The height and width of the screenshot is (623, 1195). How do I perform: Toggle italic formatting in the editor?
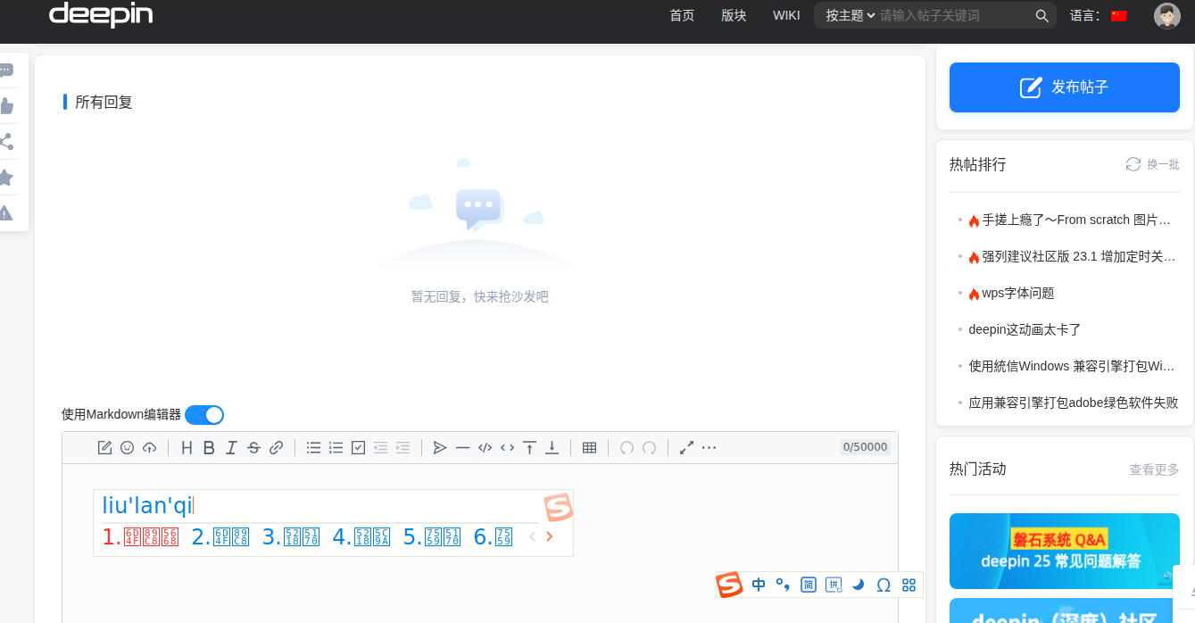pyautogui.click(x=231, y=447)
